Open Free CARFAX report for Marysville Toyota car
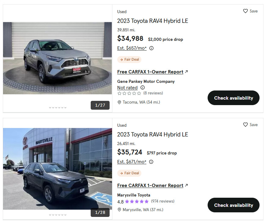 tap(150, 186)
